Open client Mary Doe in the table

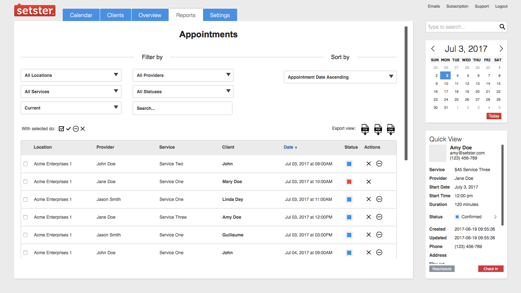tap(232, 182)
